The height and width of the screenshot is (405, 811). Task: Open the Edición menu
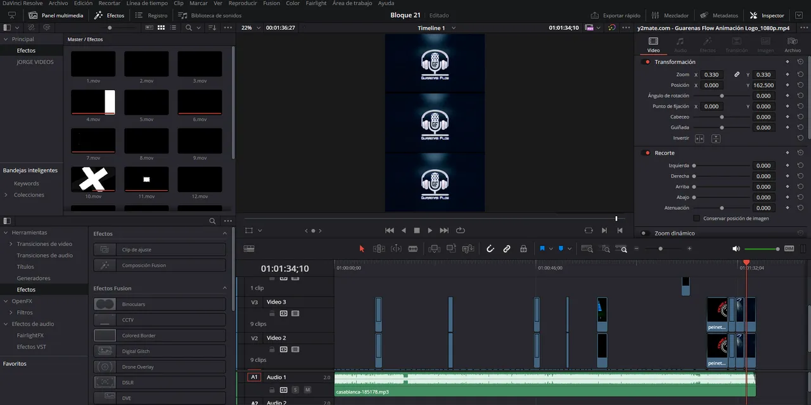coord(83,3)
